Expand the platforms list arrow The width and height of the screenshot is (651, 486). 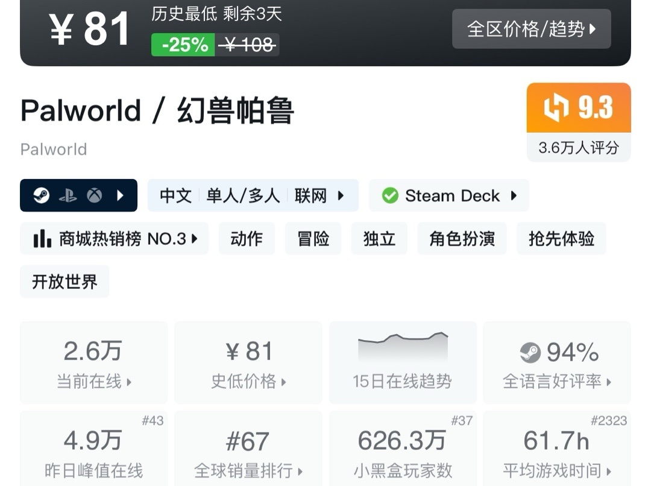pyautogui.click(x=121, y=195)
